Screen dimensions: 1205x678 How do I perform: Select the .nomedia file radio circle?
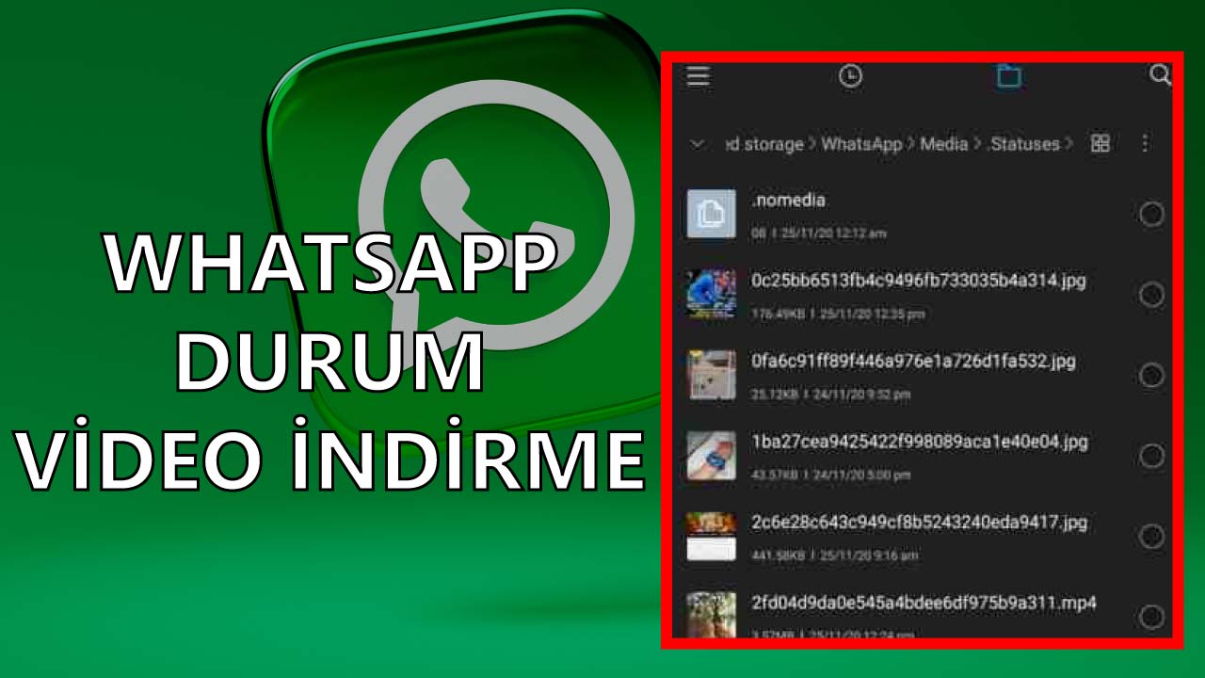(x=1151, y=215)
